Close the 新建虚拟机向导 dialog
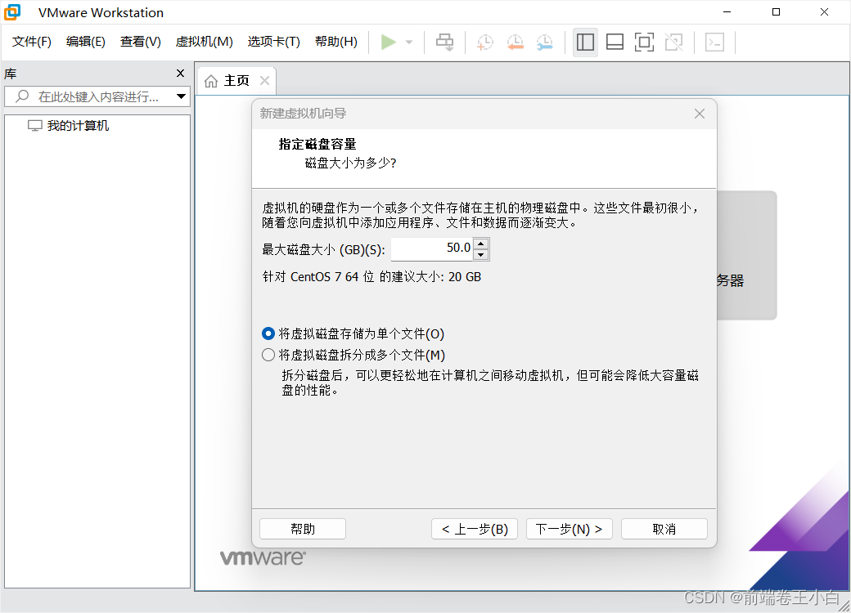851x613 pixels. tap(700, 114)
